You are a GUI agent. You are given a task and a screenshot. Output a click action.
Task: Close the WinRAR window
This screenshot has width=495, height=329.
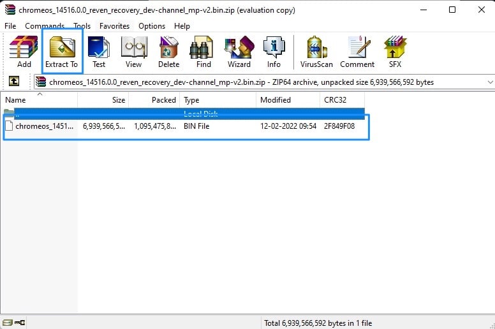482,10
